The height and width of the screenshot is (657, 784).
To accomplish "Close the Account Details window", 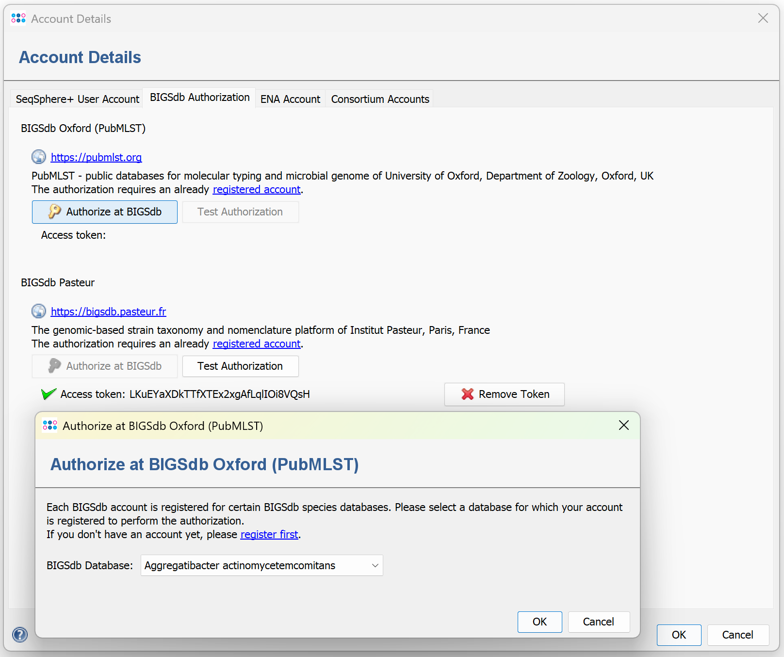I will [763, 18].
